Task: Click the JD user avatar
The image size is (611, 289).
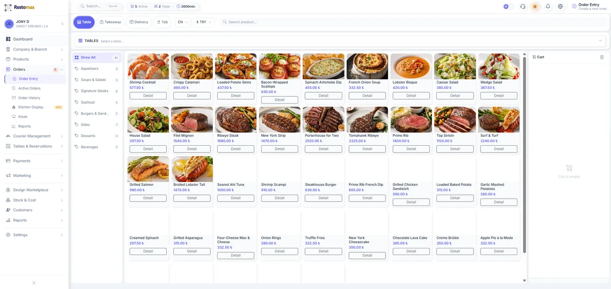Action: click(9, 24)
